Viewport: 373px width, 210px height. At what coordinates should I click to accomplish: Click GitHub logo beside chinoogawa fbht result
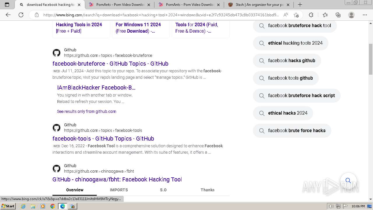57,169
